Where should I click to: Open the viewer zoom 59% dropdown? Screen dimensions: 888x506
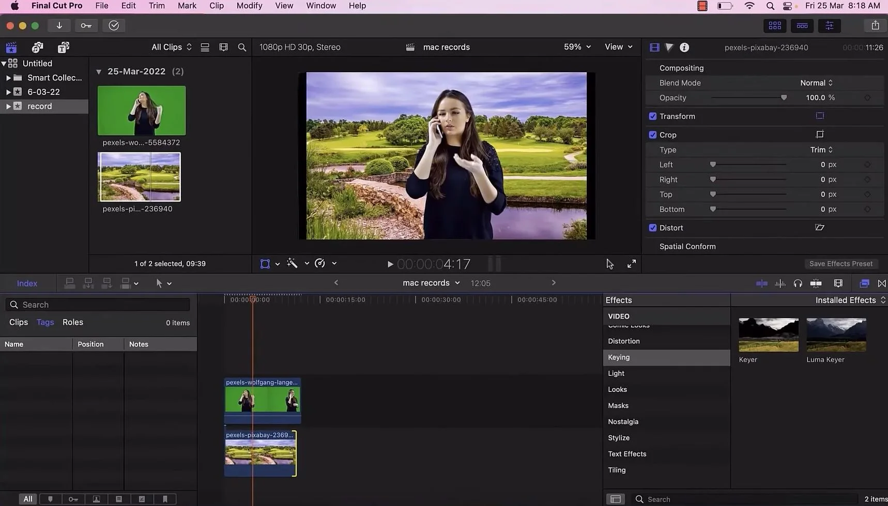tap(577, 47)
